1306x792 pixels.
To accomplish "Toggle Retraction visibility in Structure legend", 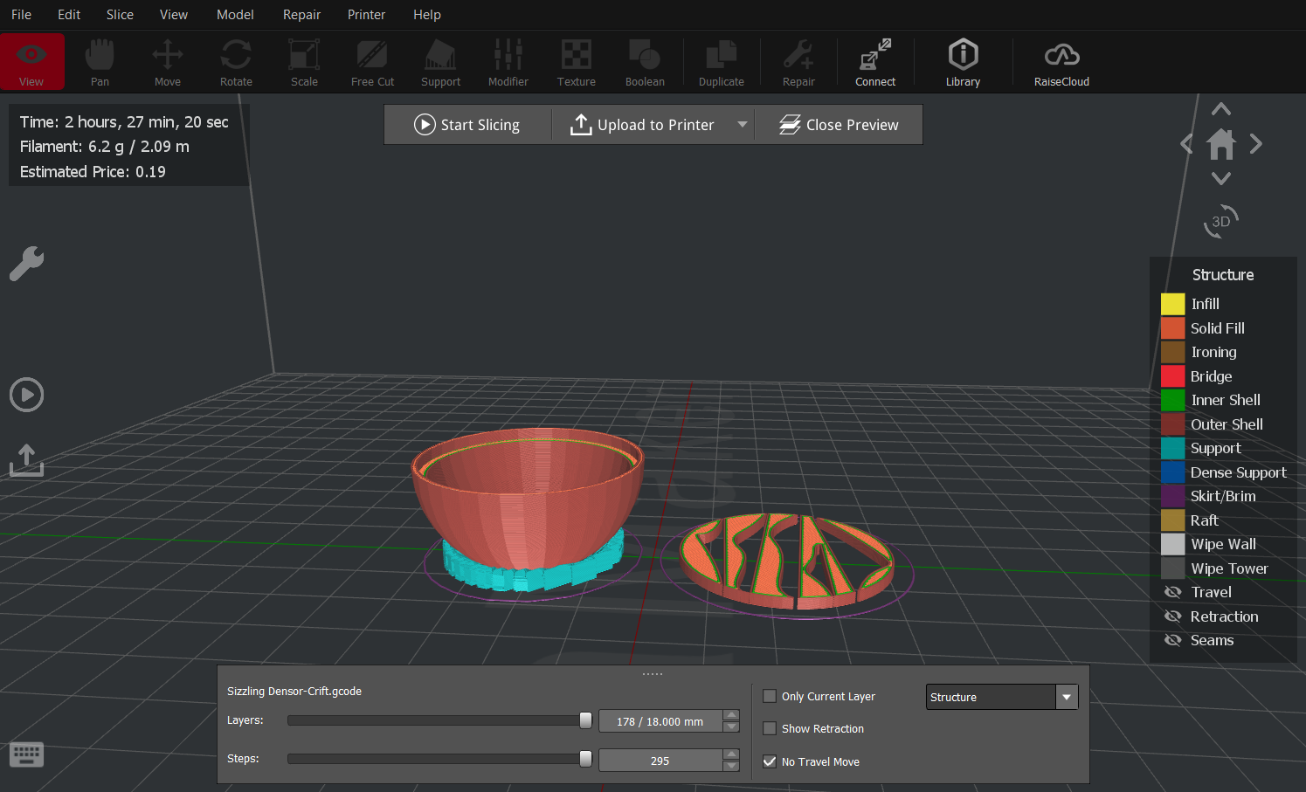I will 1172,616.
